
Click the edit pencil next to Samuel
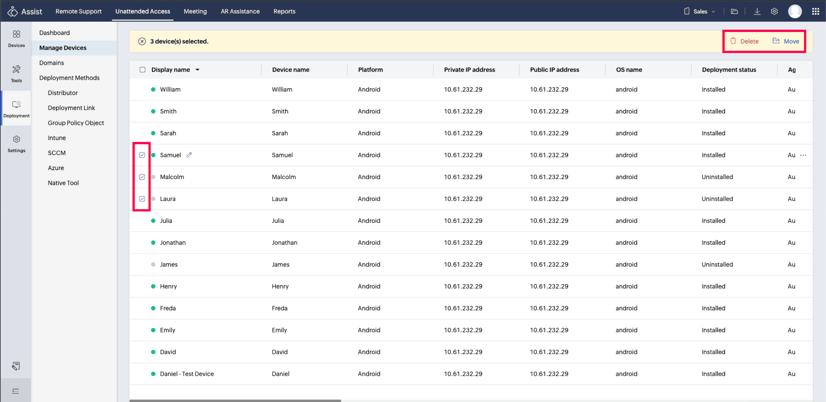click(189, 155)
